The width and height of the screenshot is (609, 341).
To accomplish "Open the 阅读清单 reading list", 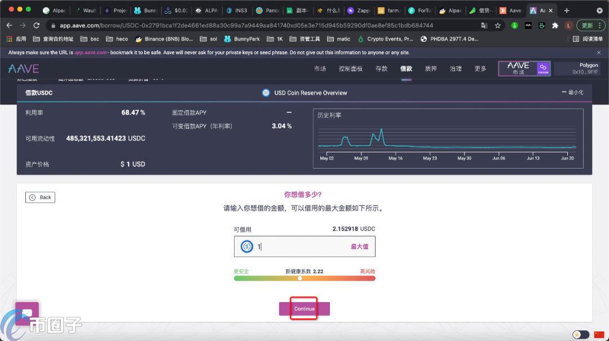I will (x=588, y=39).
